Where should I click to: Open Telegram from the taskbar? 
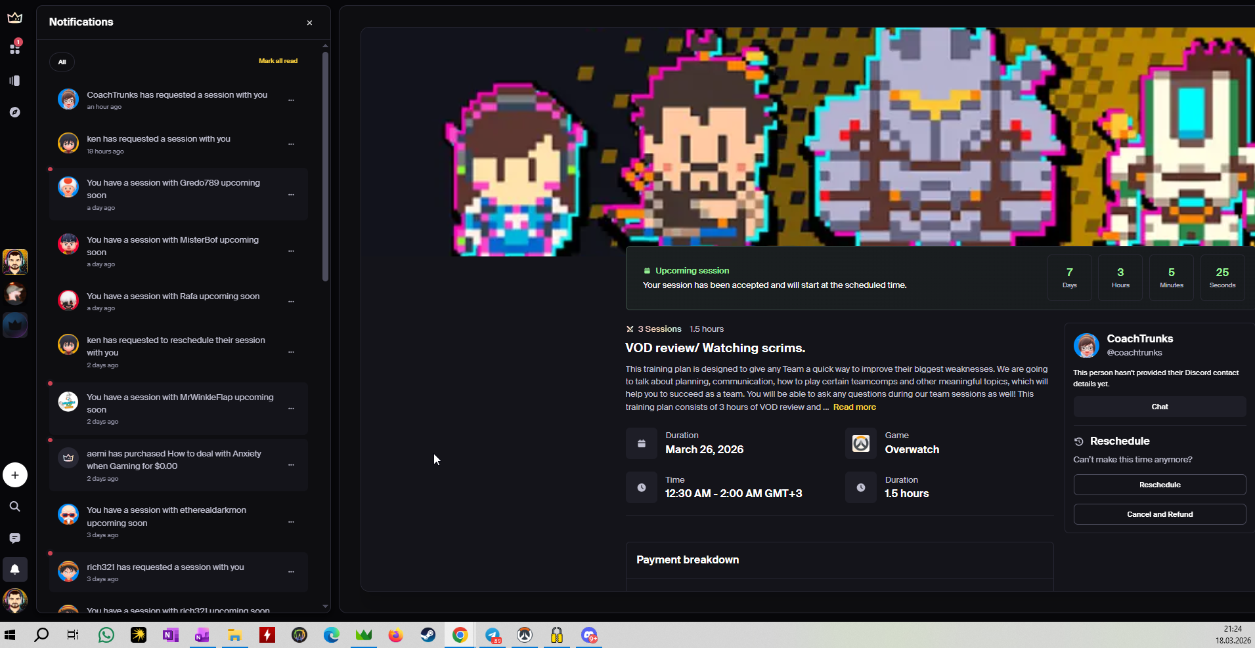click(x=493, y=635)
